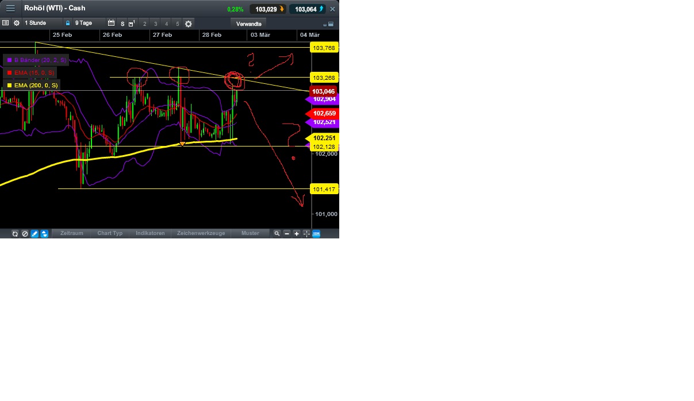Open the chart settings gear icon

click(x=16, y=23)
